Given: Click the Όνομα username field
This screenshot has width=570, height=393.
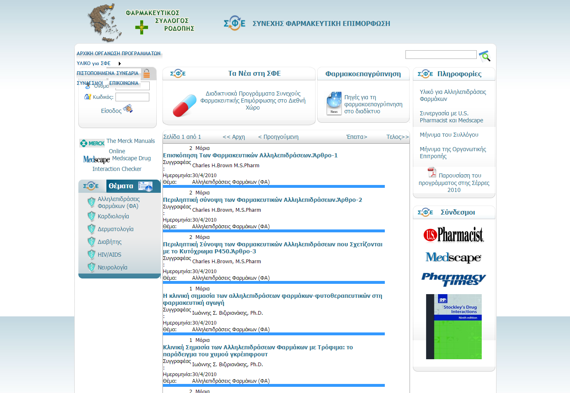Looking at the screenshot, I should pyautogui.click(x=132, y=86).
